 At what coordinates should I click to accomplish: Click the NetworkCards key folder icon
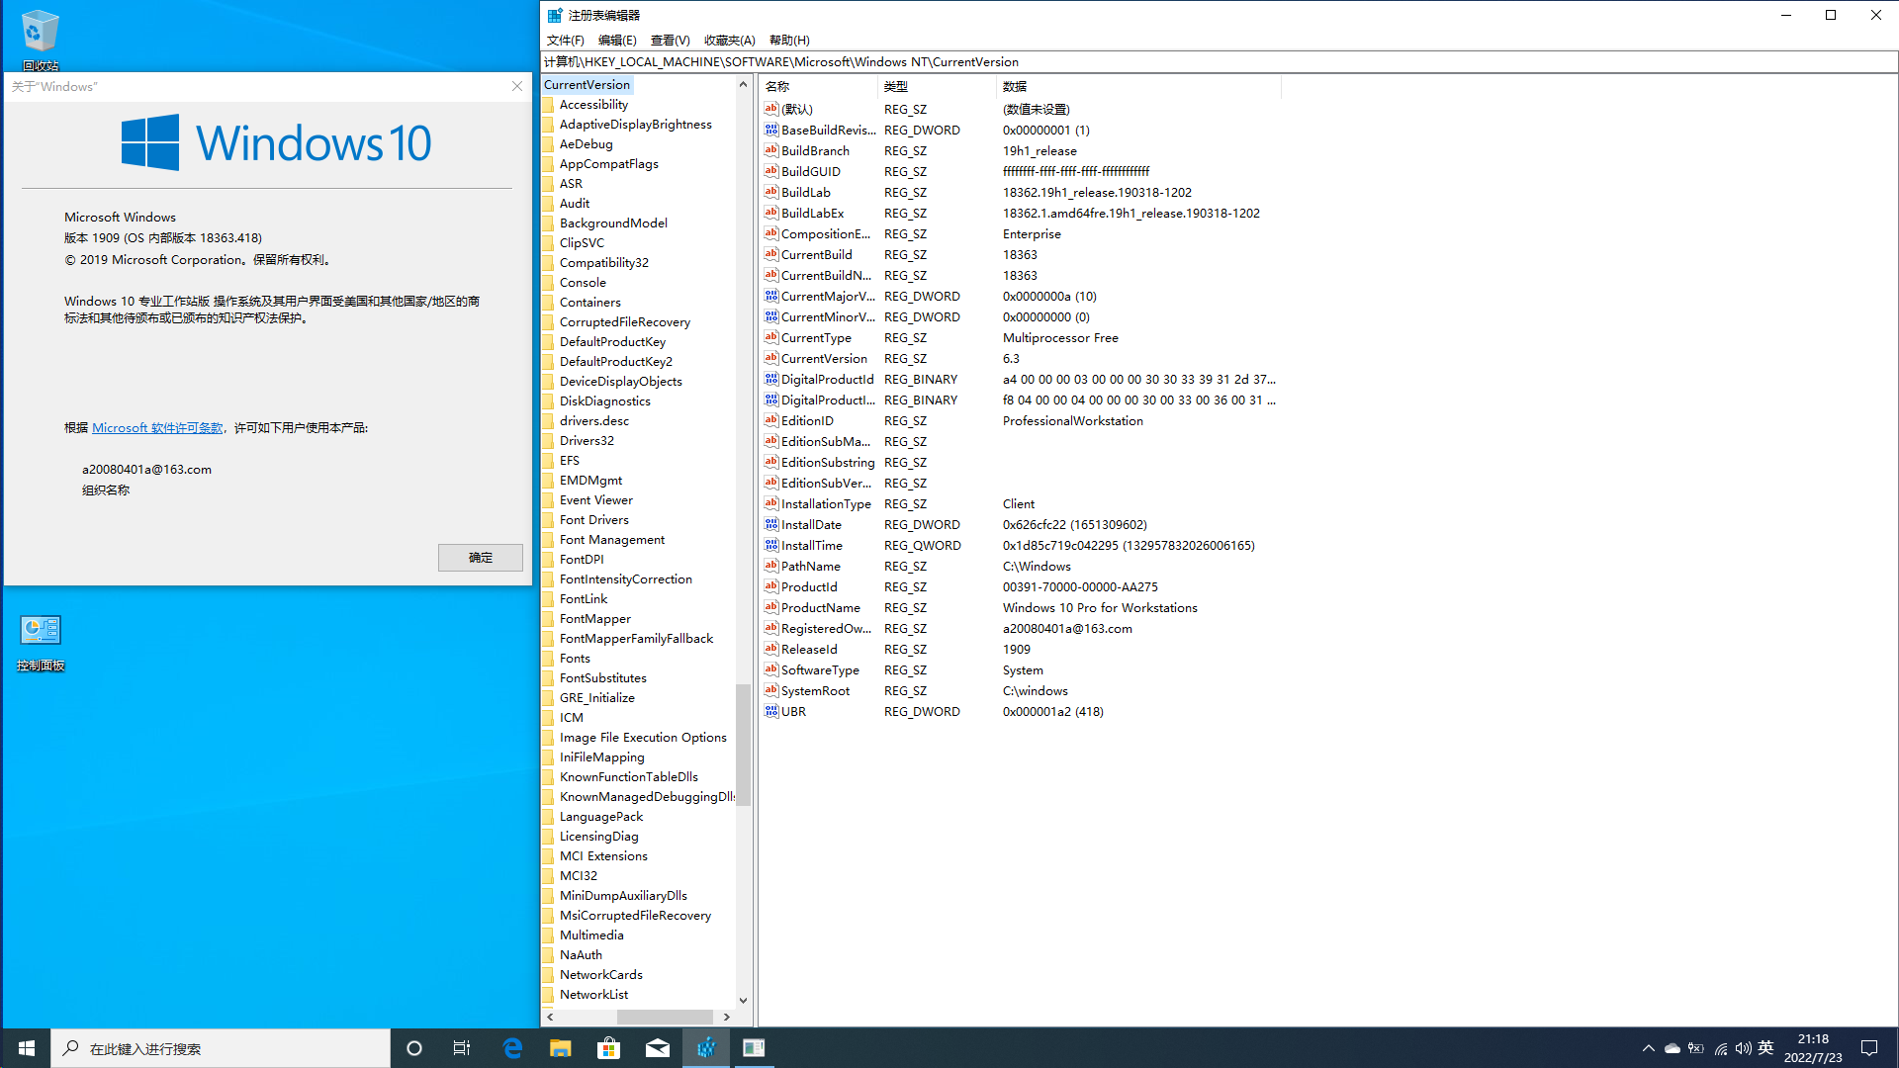point(549,974)
